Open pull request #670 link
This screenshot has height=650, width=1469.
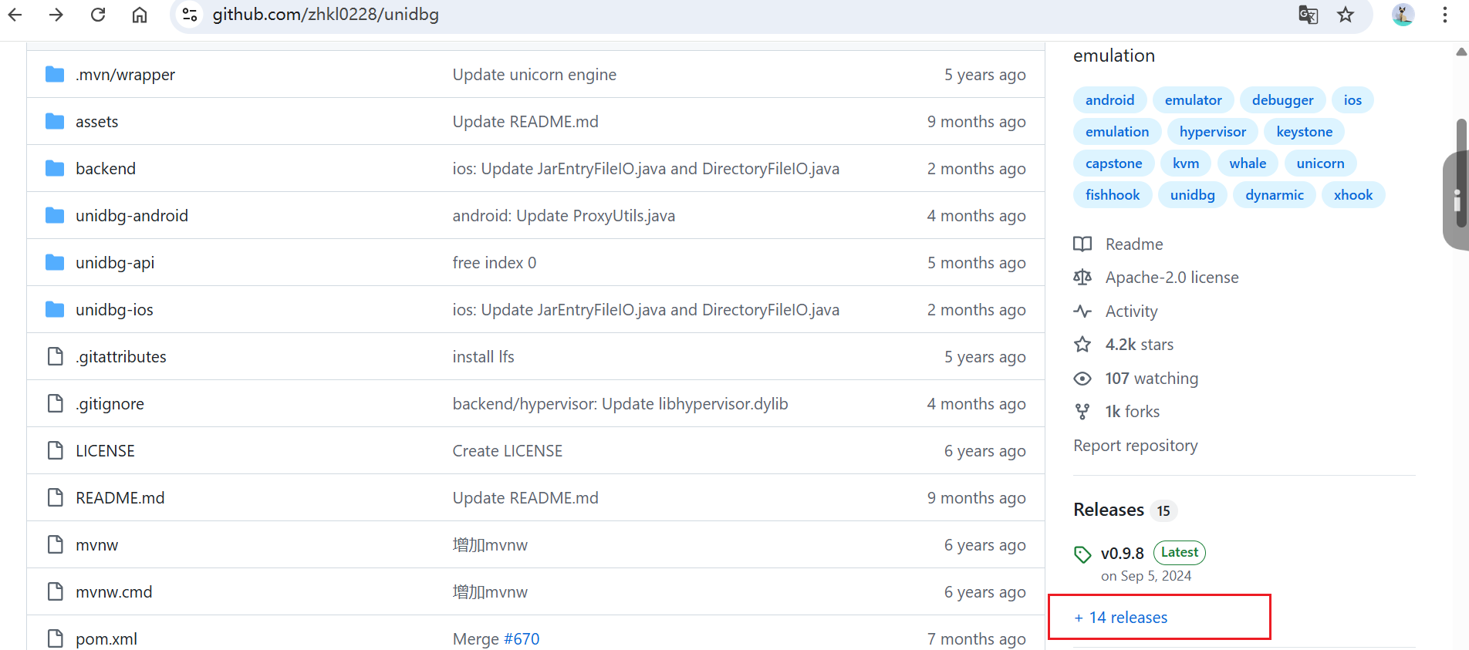(x=522, y=639)
